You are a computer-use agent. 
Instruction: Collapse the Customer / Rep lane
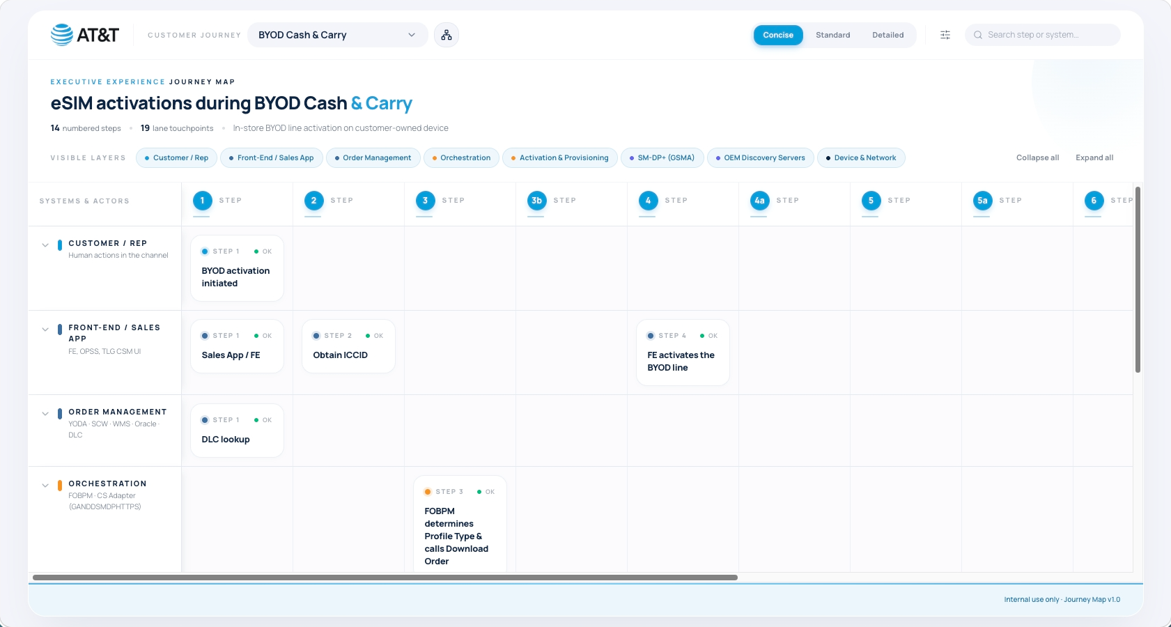pos(45,245)
